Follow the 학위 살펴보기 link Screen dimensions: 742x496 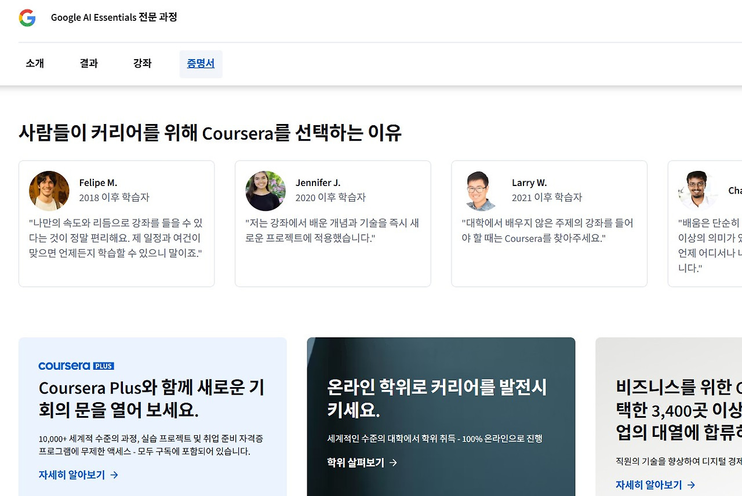point(362,462)
